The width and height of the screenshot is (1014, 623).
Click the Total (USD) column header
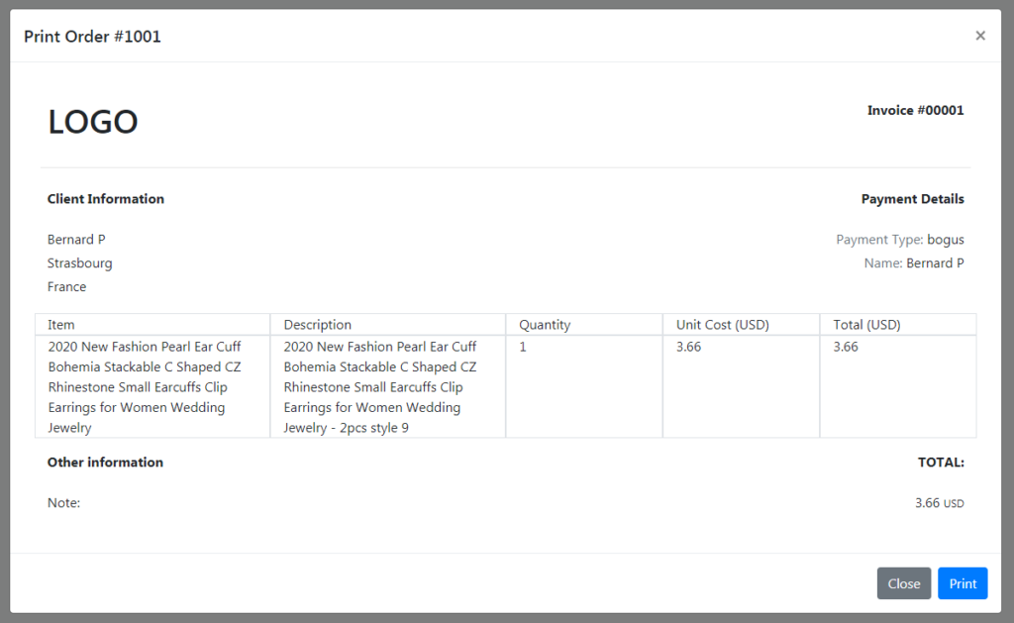click(x=898, y=325)
